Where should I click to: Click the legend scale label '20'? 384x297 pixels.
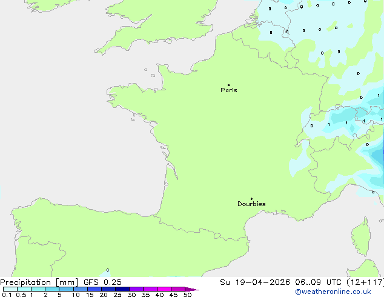104,295
